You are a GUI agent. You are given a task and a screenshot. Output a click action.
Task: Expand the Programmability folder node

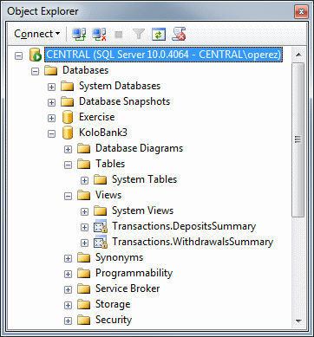coord(68,274)
